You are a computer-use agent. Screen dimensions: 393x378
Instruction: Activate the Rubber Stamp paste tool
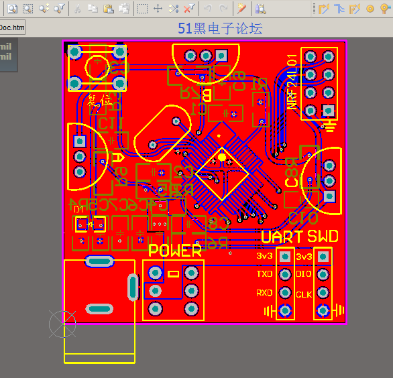click(124, 9)
